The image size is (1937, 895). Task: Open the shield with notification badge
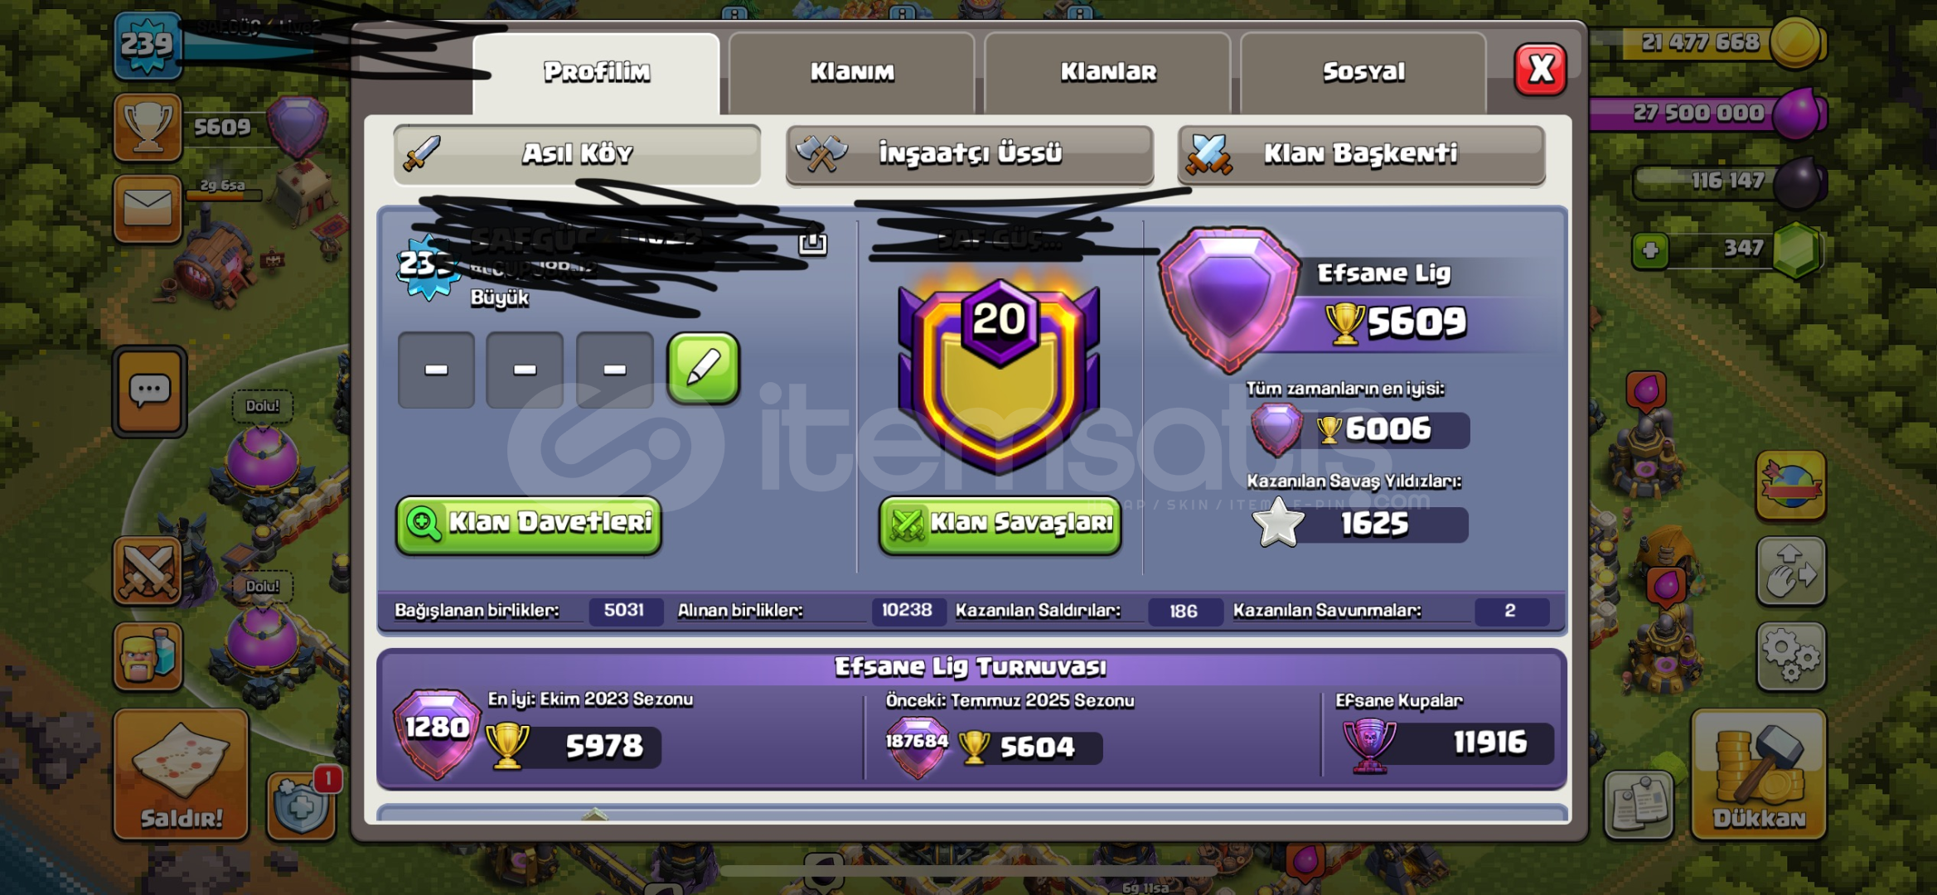[x=302, y=805]
